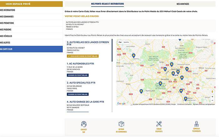This screenshot has height=137, width=219.
Task: Click Signaler une erreur cartographique link
Action: pyautogui.click(x=204, y=104)
